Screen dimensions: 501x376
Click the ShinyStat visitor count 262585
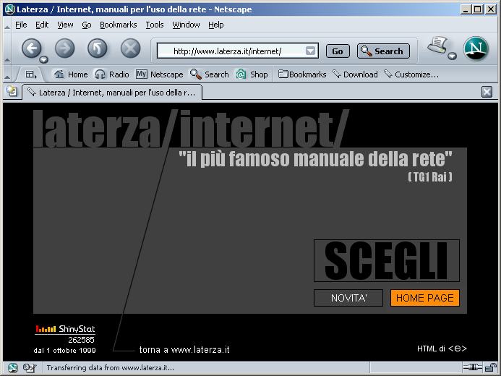(x=81, y=340)
